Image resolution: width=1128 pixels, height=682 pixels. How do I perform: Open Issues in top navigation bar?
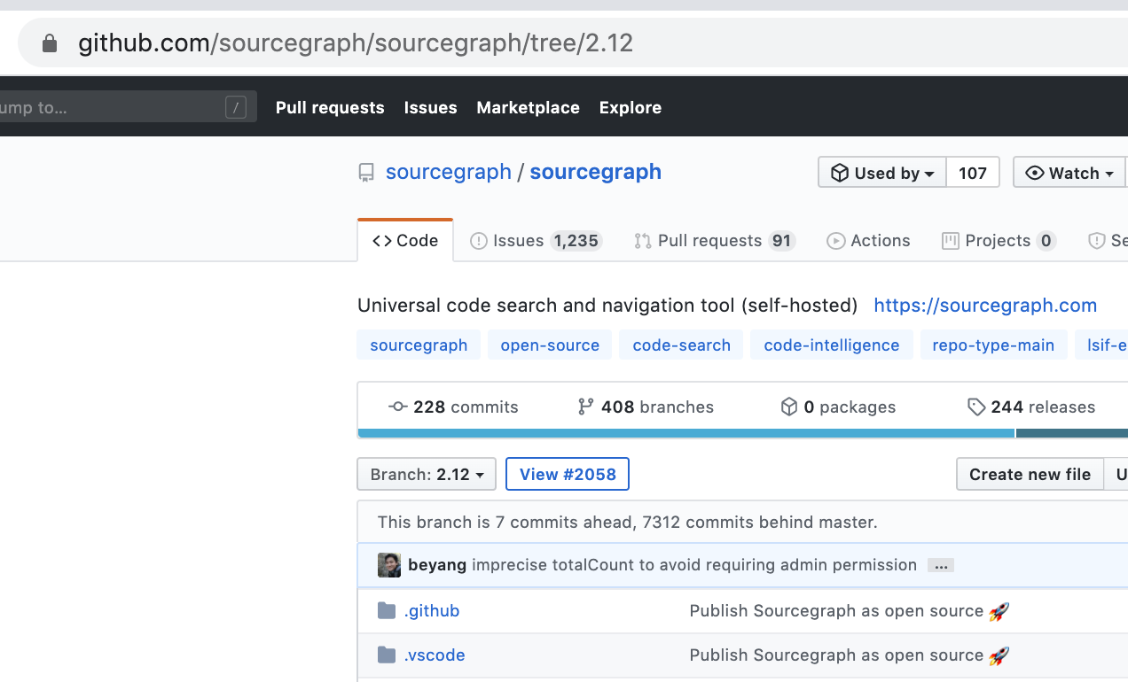(430, 107)
